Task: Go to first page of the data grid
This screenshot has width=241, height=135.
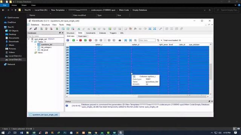Action: click(x=96, y=40)
